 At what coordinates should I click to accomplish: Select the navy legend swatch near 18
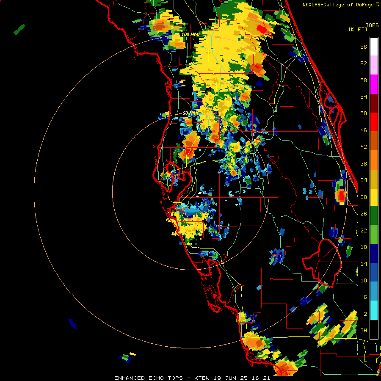click(x=374, y=254)
